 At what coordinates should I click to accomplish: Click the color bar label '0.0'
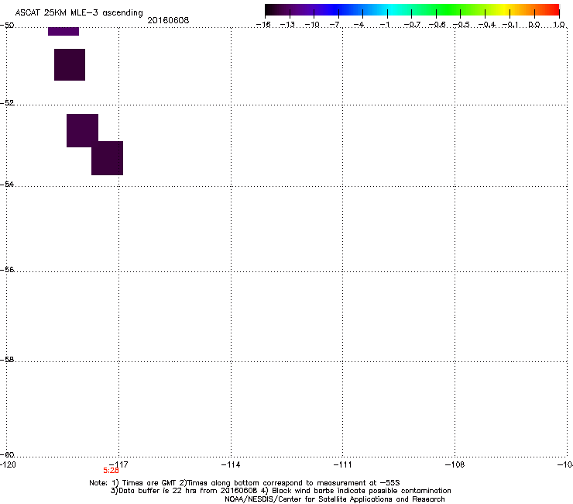[x=534, y=25]
